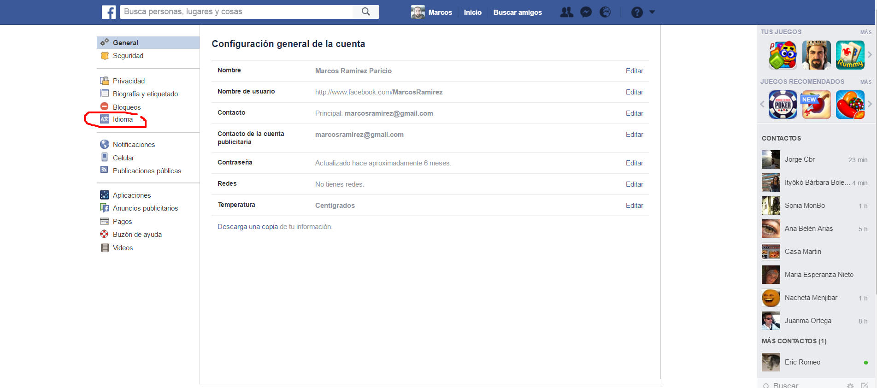
Task: Click the Seguridad badge icon
Action: pos(105,56)
